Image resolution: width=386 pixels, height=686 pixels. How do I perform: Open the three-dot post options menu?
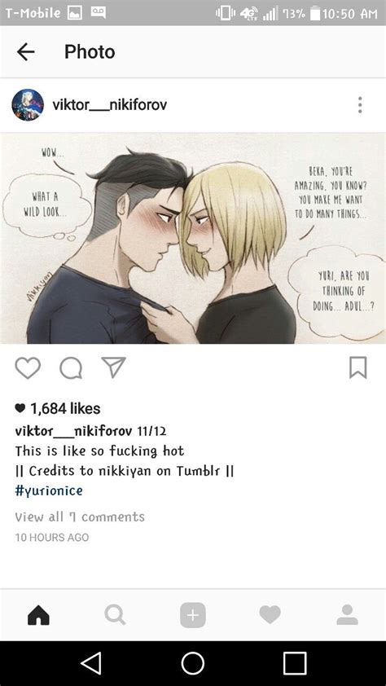(x=360, y=105)
